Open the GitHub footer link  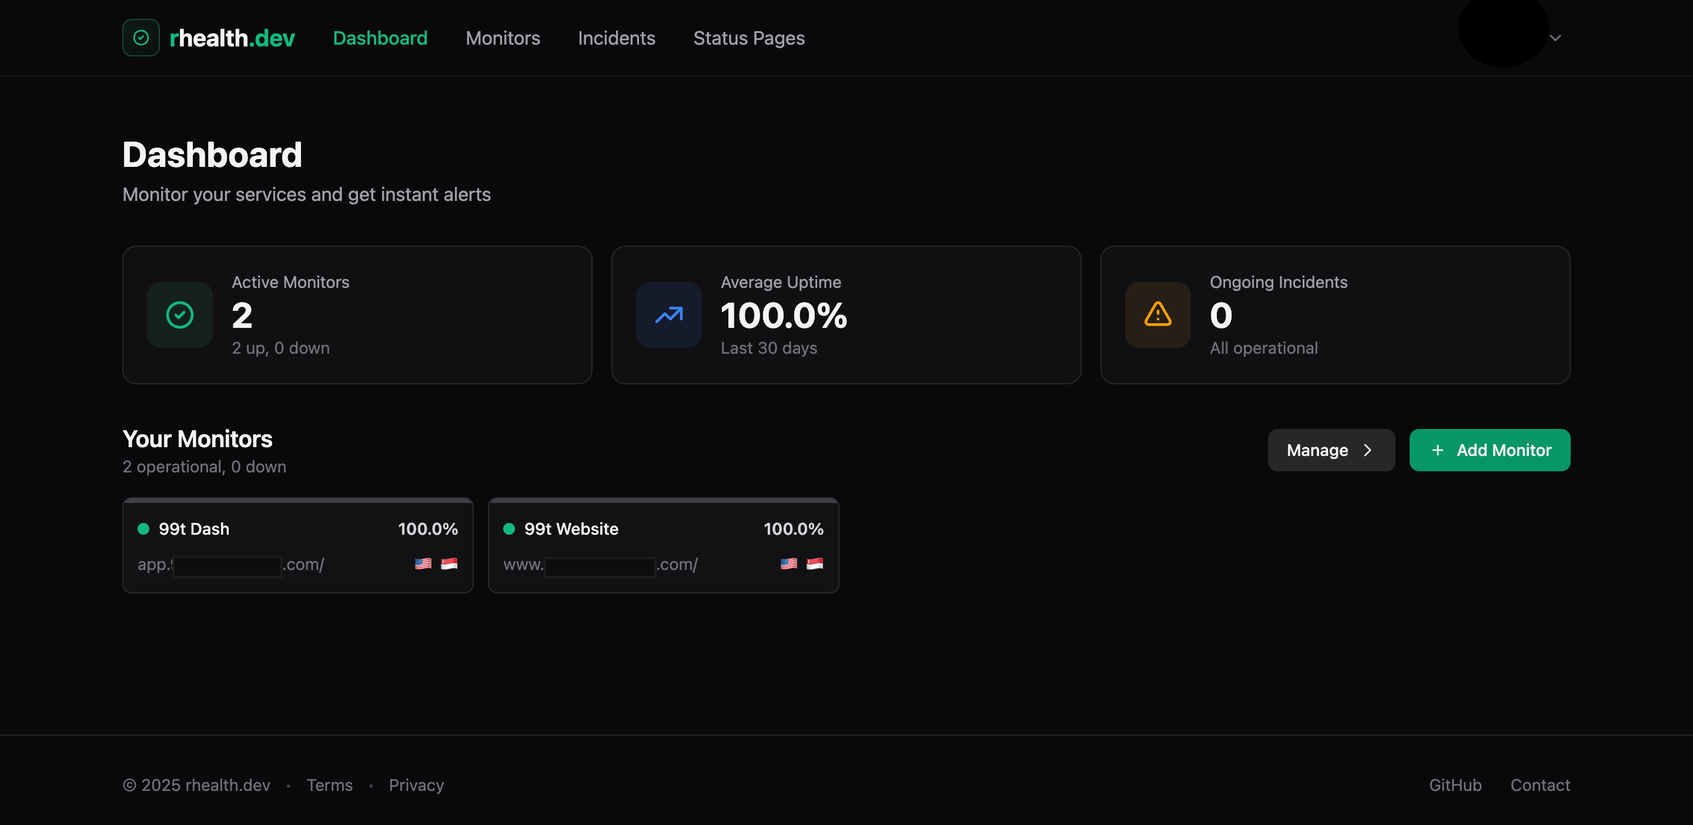[x=1455, y=785]
